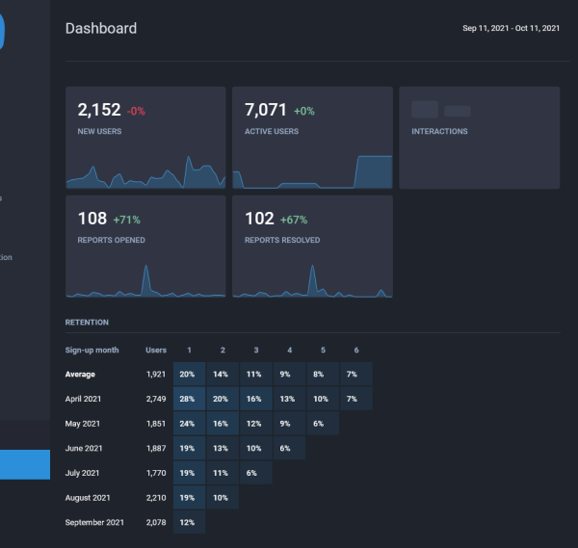
Task: Click the highlighted blue sidebar item
Action: 25,464
